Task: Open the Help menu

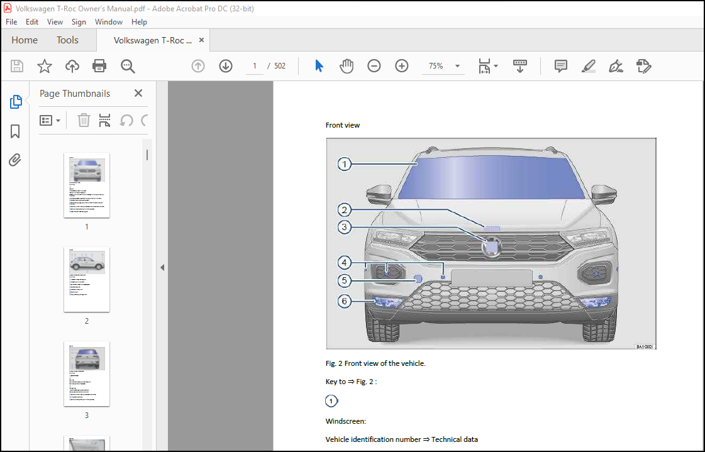Action: pyautogui.click(x=139, y=21)
